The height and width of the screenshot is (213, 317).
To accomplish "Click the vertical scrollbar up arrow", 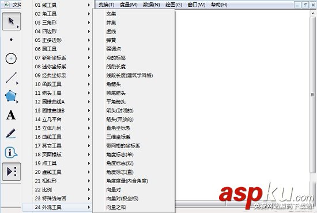I will [x=312, y=13].
